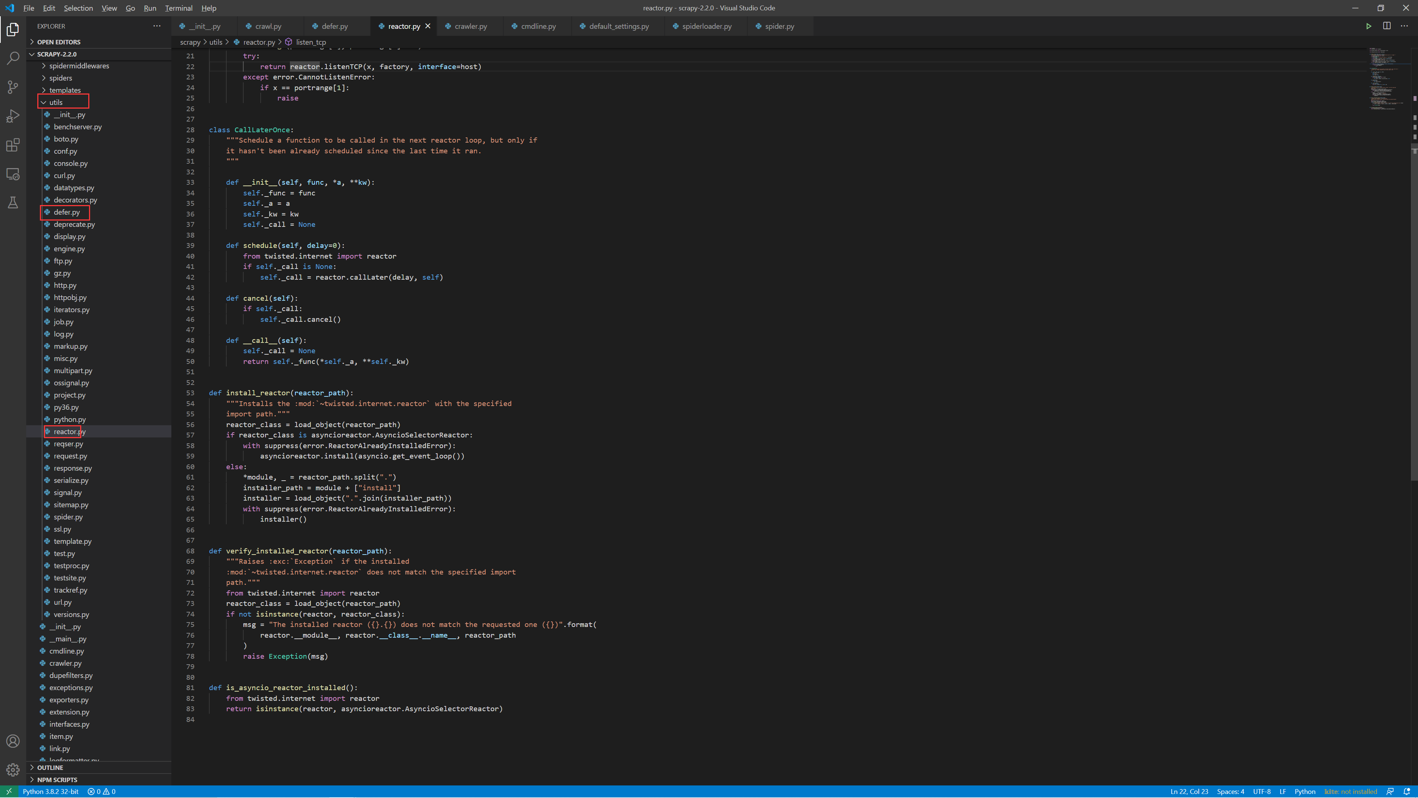The width and height of the screenshot is (1418, 798).
Task: Click the listen_tcp symbol in breadcrumb
Action: [x=311, y=42]
